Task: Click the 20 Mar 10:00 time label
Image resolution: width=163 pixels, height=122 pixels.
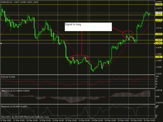Action: point(71,120)
